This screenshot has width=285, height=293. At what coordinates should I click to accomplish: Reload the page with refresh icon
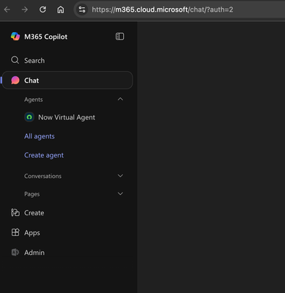tap(42, 10)
